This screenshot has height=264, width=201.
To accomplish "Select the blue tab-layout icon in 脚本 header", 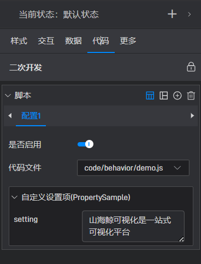I will 150,96.
